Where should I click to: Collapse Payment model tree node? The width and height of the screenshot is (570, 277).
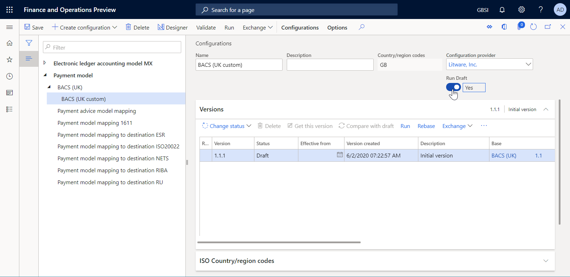[45, 75]
